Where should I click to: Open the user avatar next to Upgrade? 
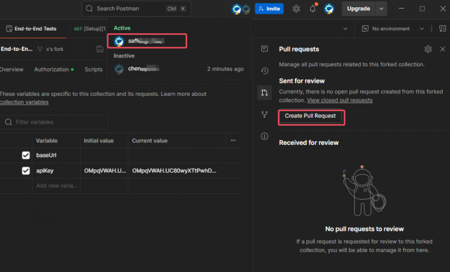(329, 9)
